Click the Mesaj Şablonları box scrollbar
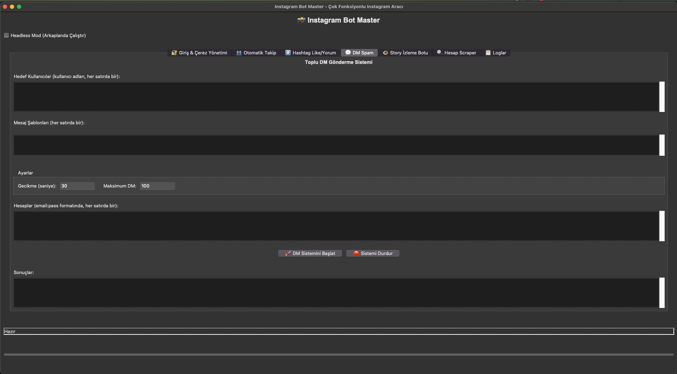 point(662,145)
